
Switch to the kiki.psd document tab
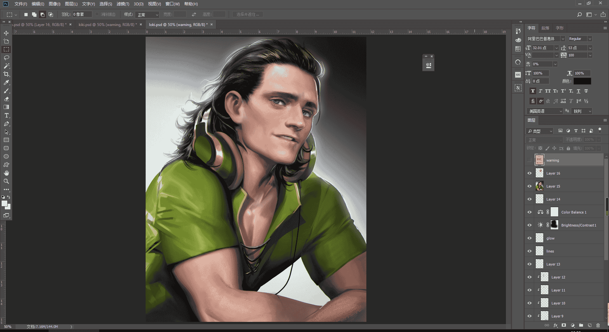point(108,24)
